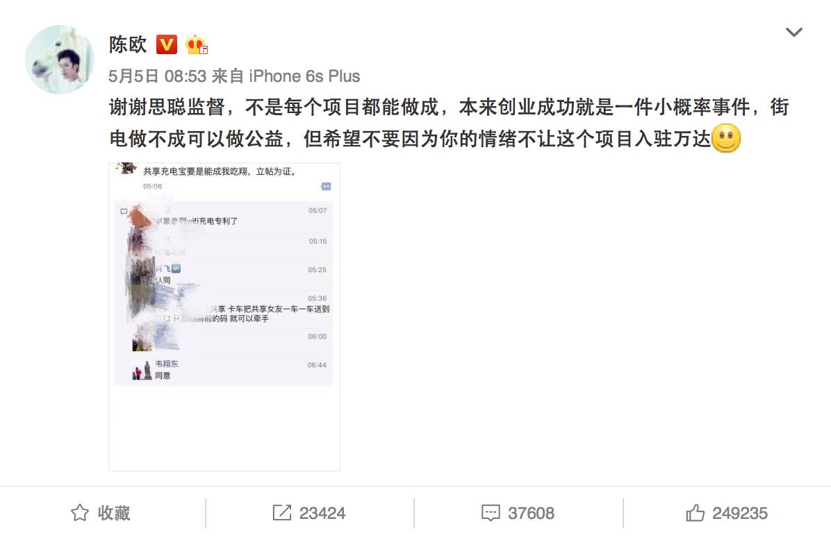The height and width of the screenshot is (537, 831).
Task: Click the repost share icon
Action: (282, 513)
